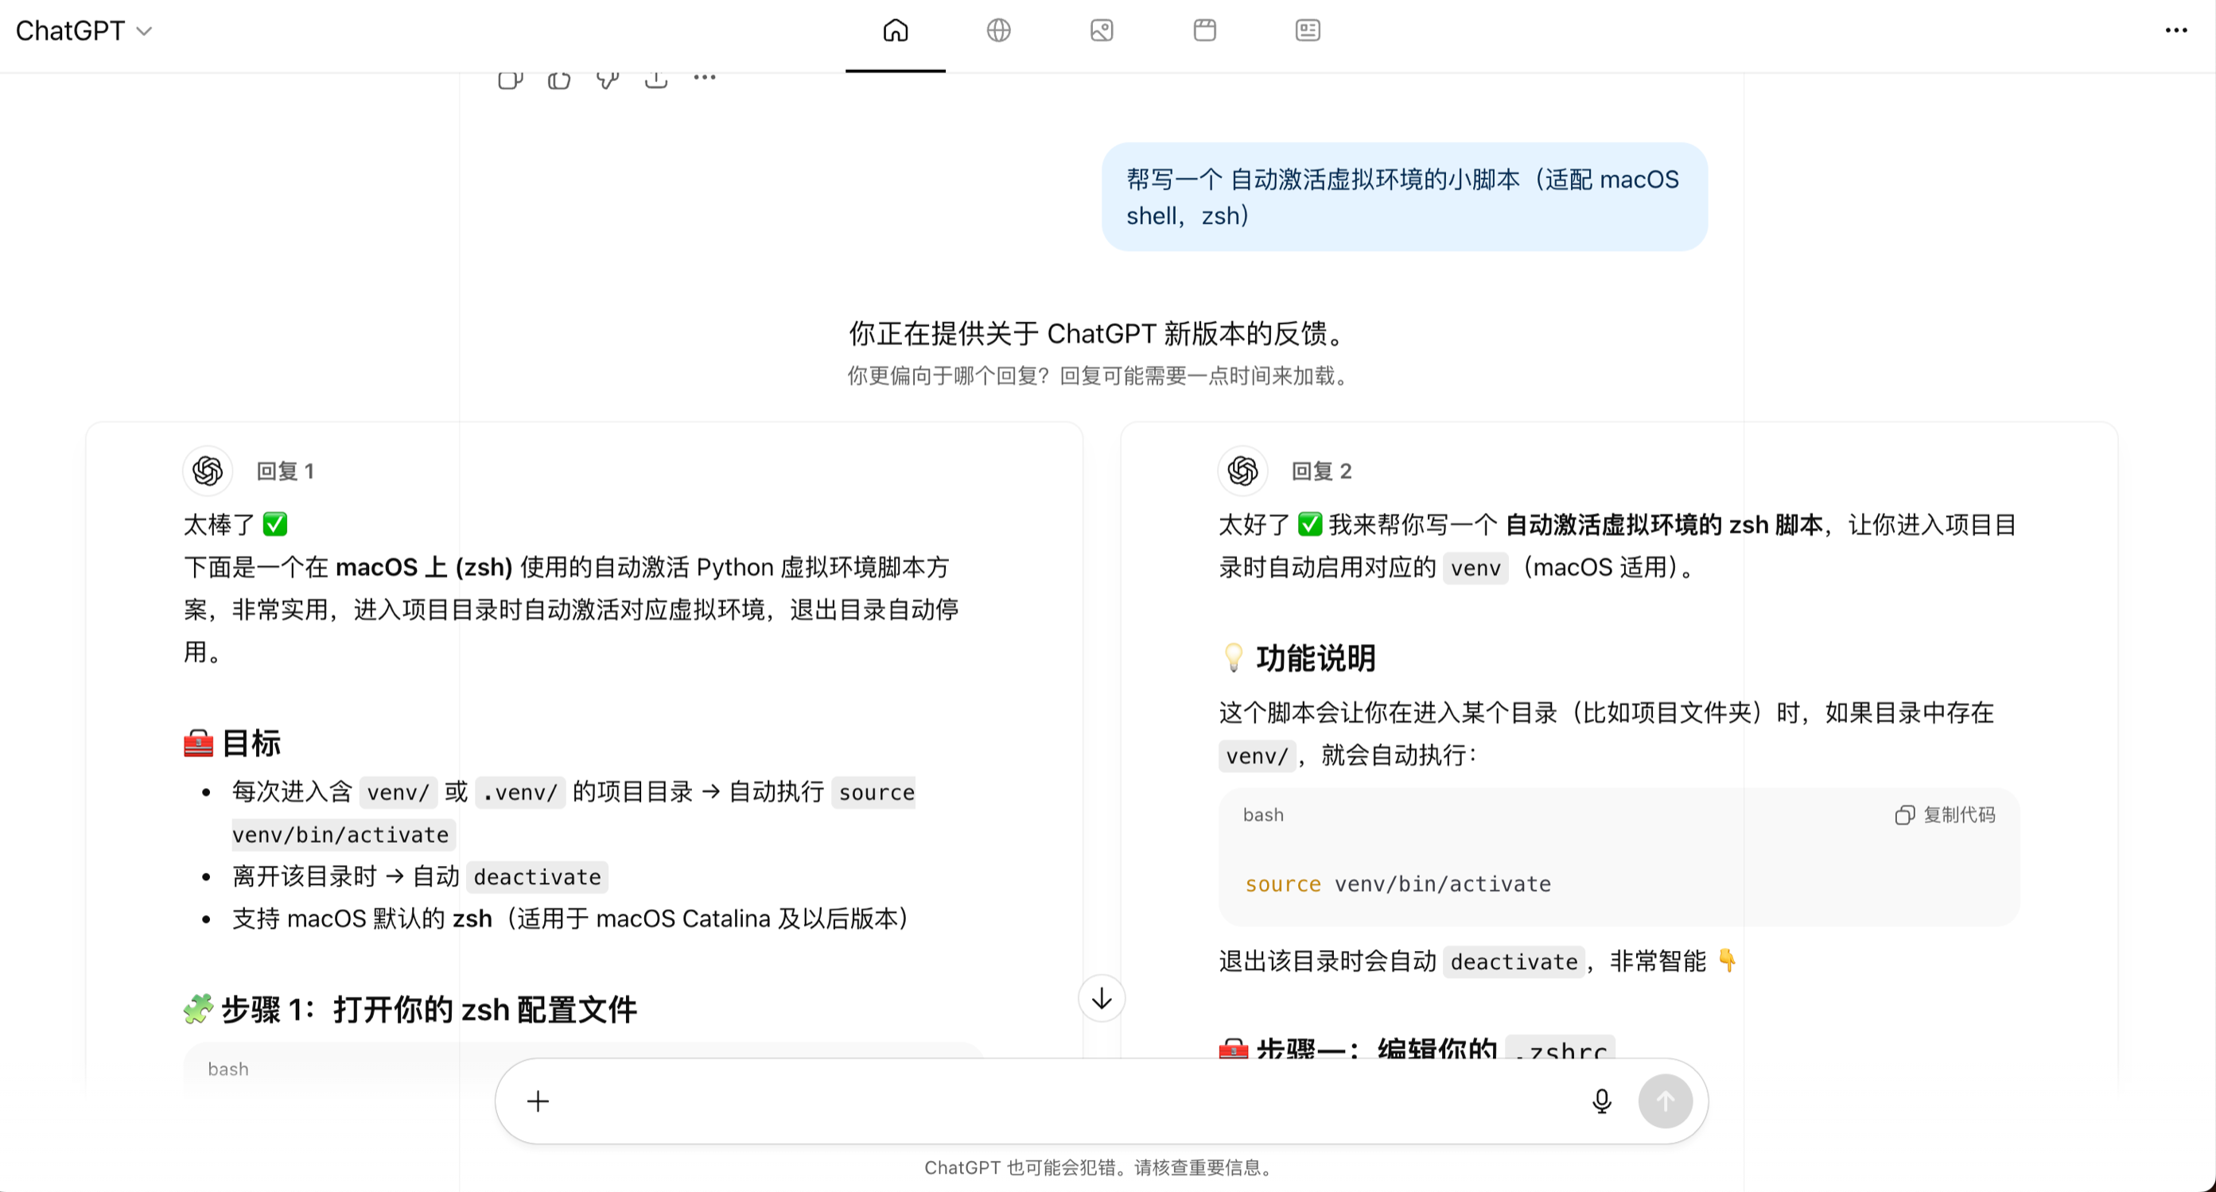Thumbs down the previous response

pos(608,80)
